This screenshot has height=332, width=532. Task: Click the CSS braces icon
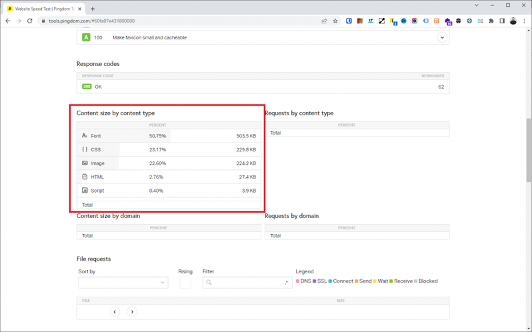(x=85, y=149)
